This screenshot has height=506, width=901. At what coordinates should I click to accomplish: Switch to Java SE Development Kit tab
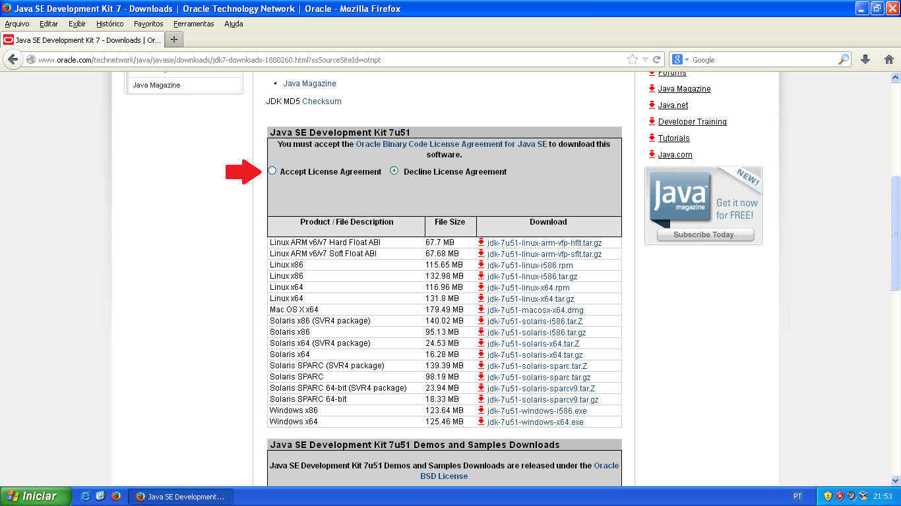click(x=82, y=40)
